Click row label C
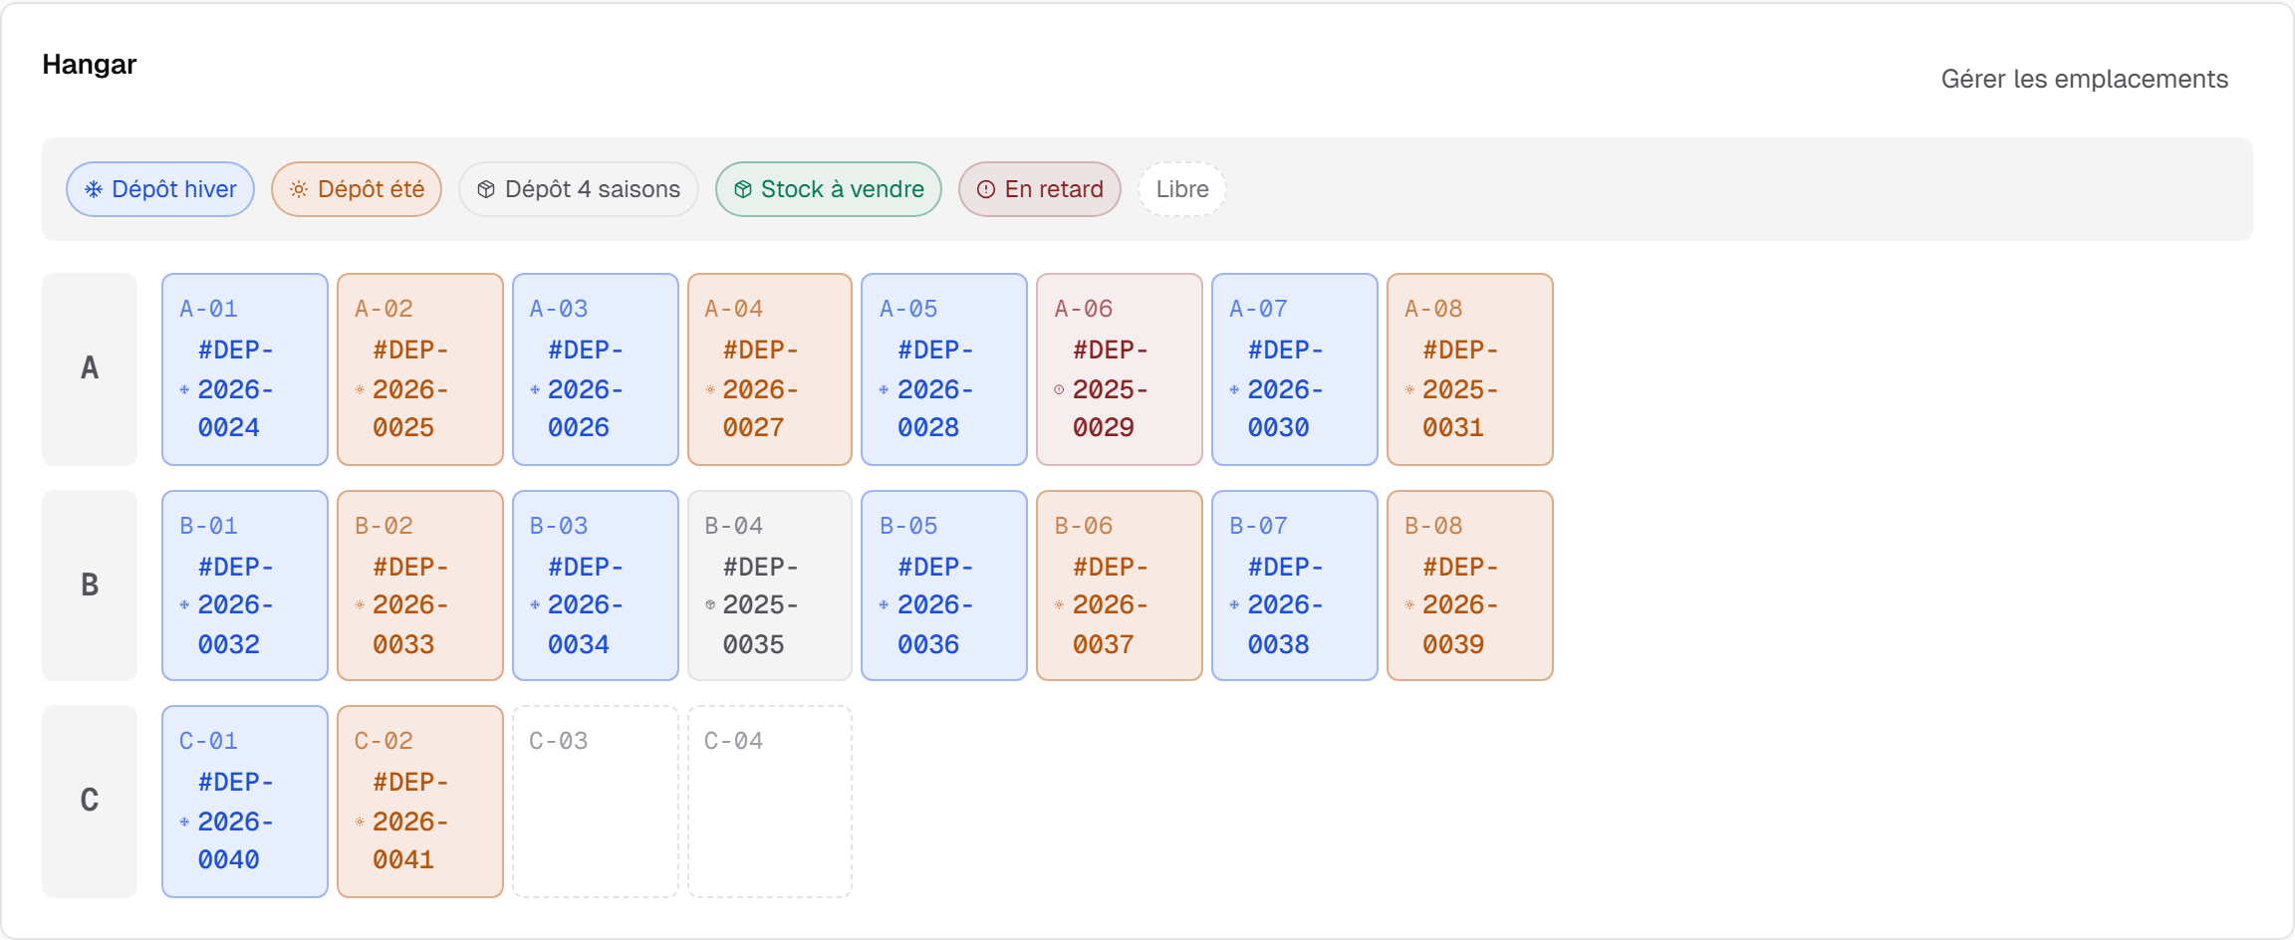The height and width of the screenshot is (940, 2295). pos(90,802)
